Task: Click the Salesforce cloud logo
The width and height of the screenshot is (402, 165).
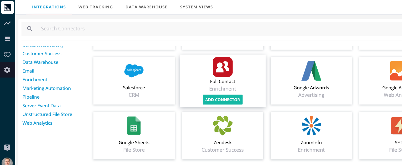Action: tap(134, 71)
